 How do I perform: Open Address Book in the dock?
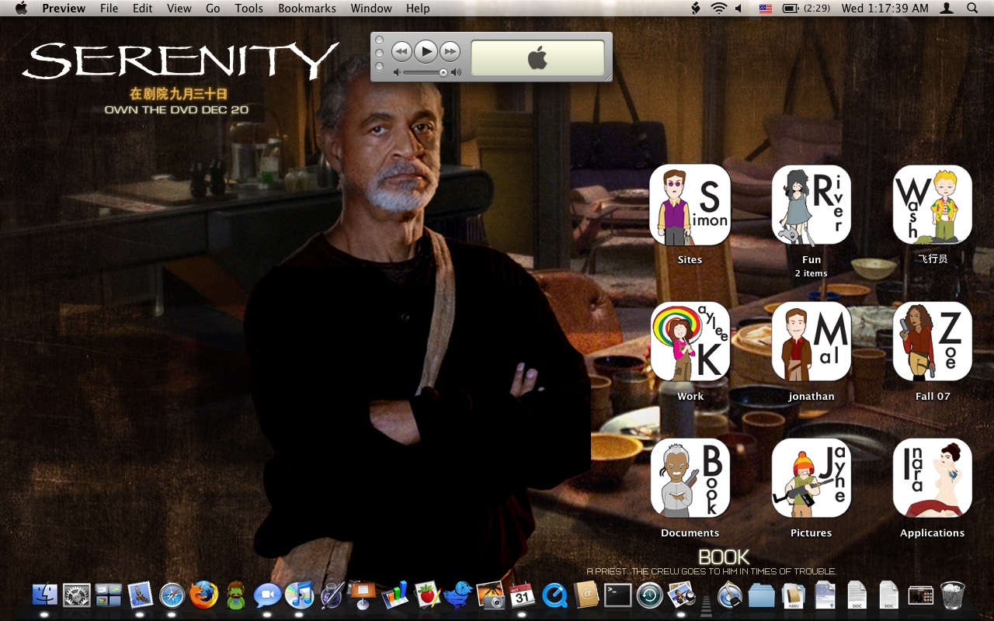[586, 595]
